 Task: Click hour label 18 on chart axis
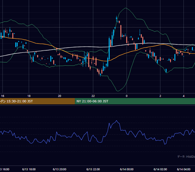click(29, 96)
